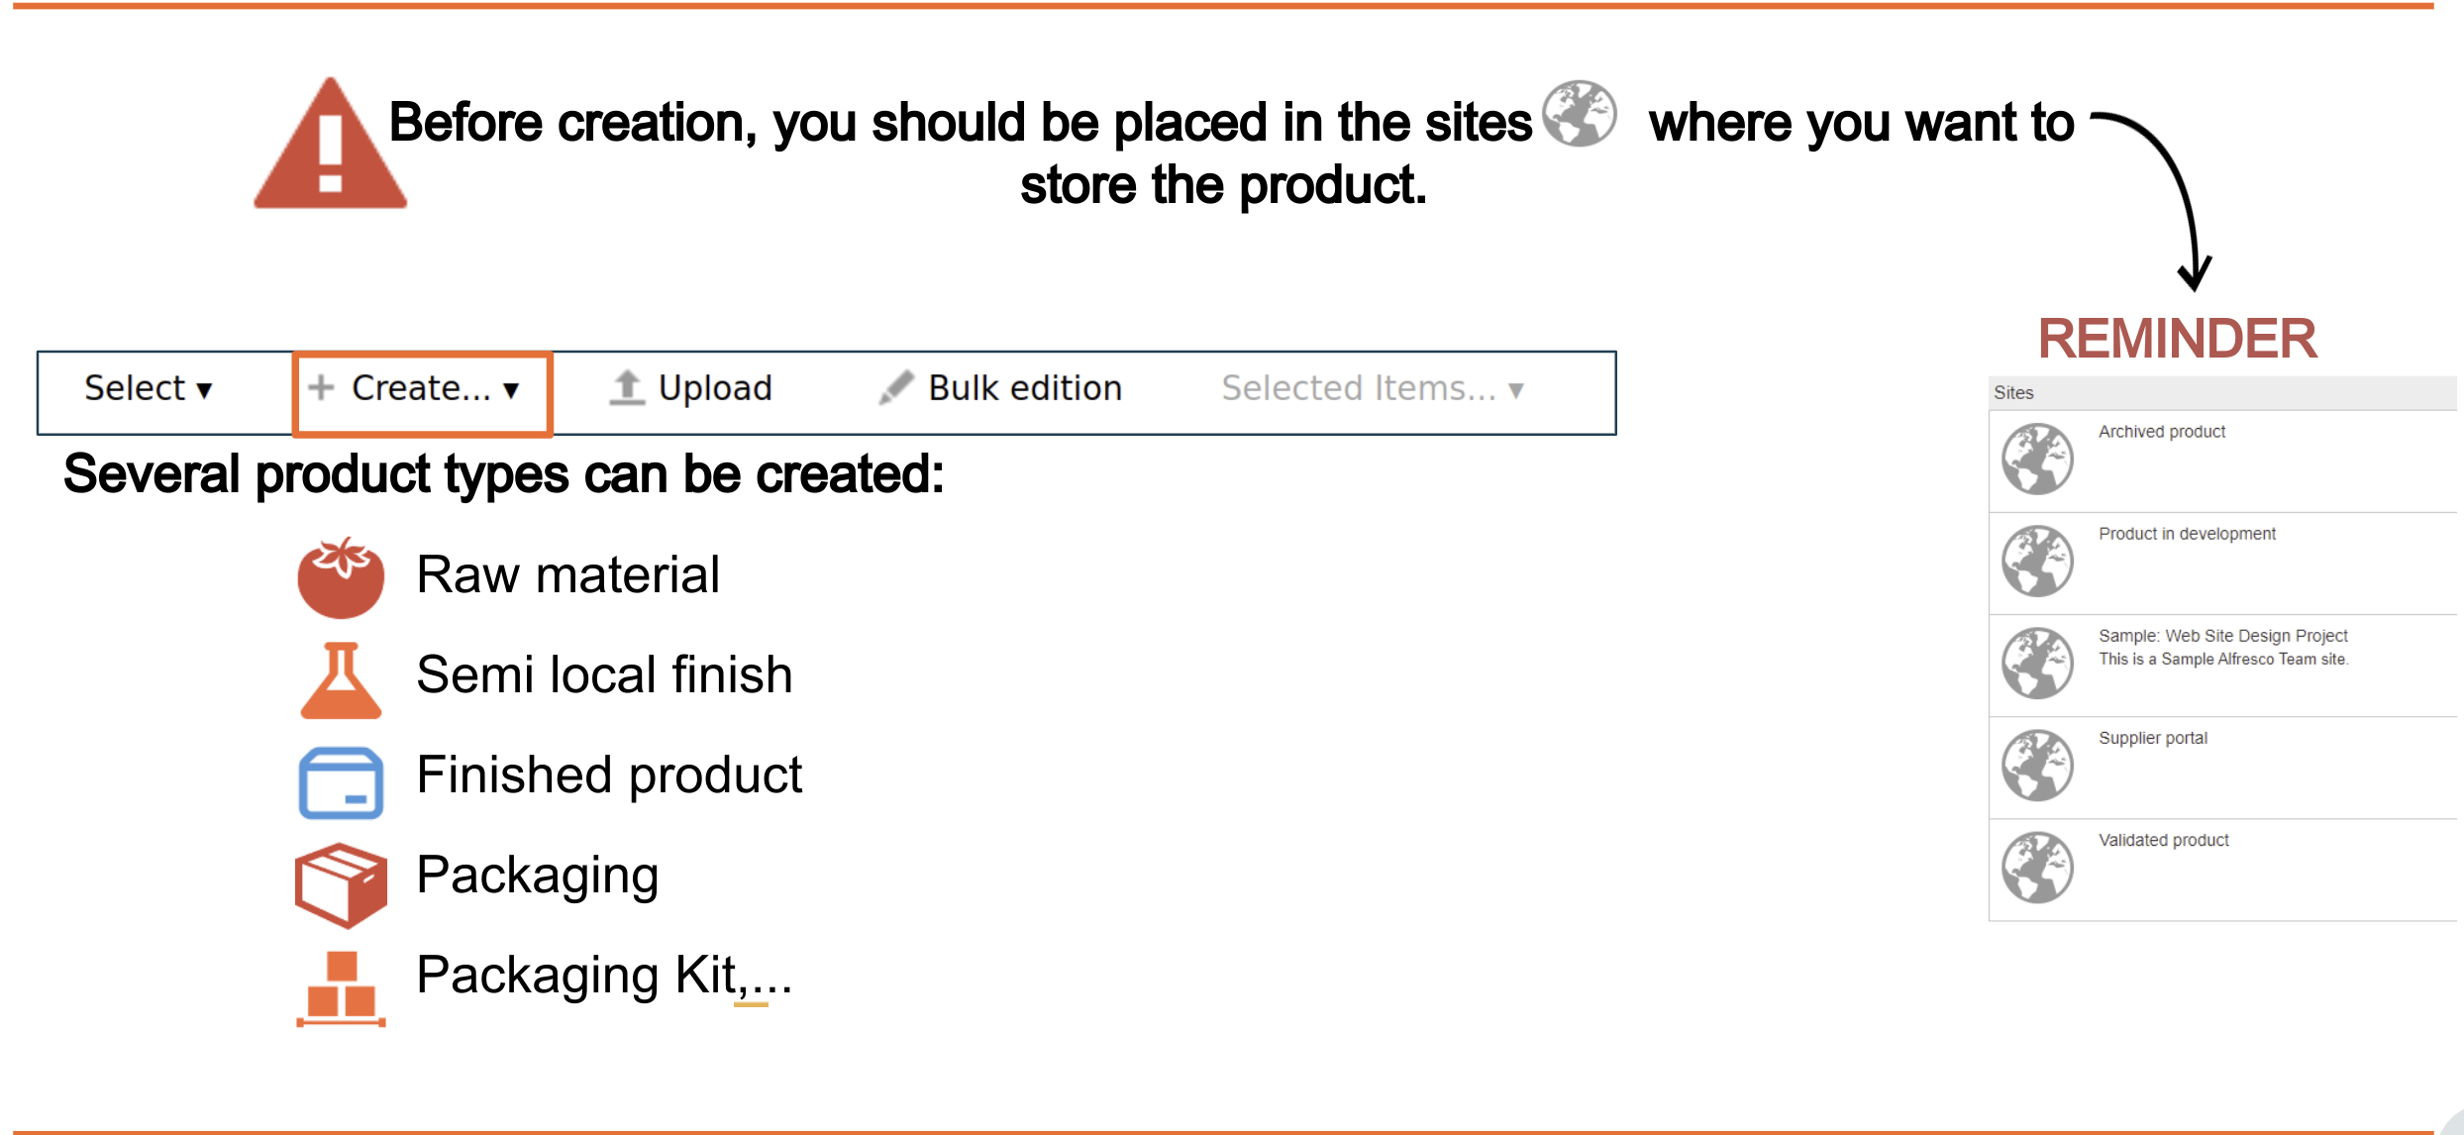
Task: Open the Select dropdown menu
Action: pos(149,388)
